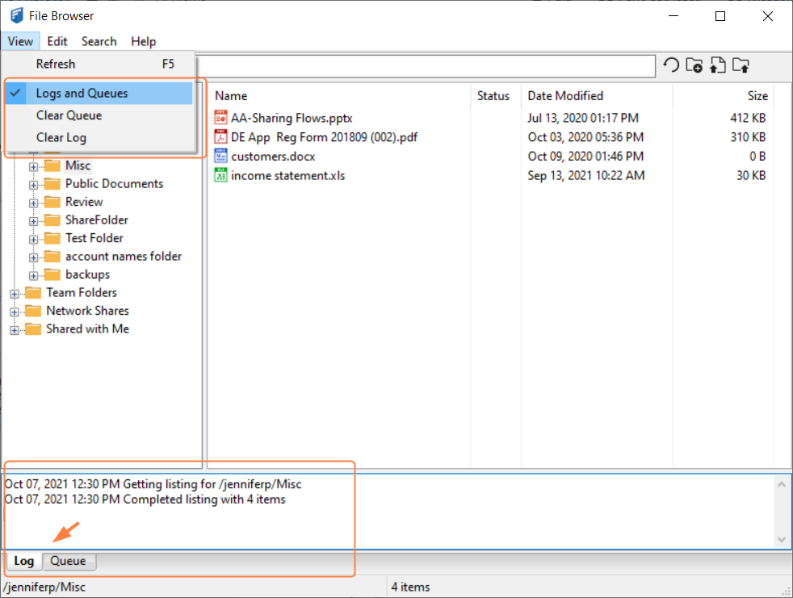Open the Search menu
Screen dimensions: 793x598
coord(99,41)
